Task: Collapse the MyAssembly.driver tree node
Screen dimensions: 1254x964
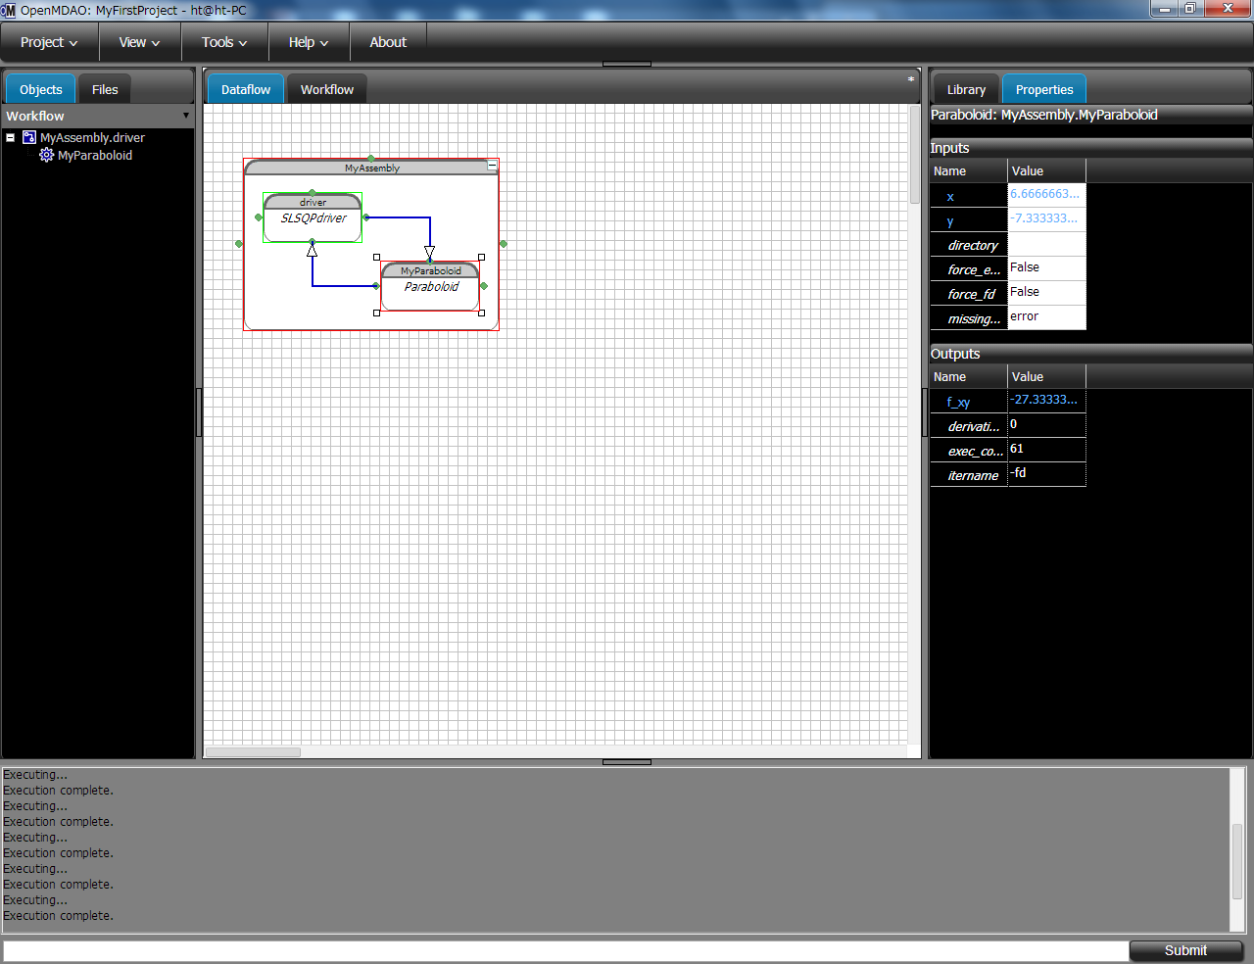Action: [x=11, y=138]
